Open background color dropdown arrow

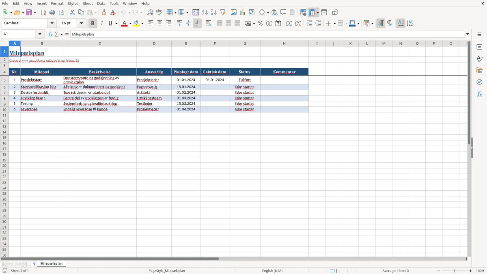142,24
